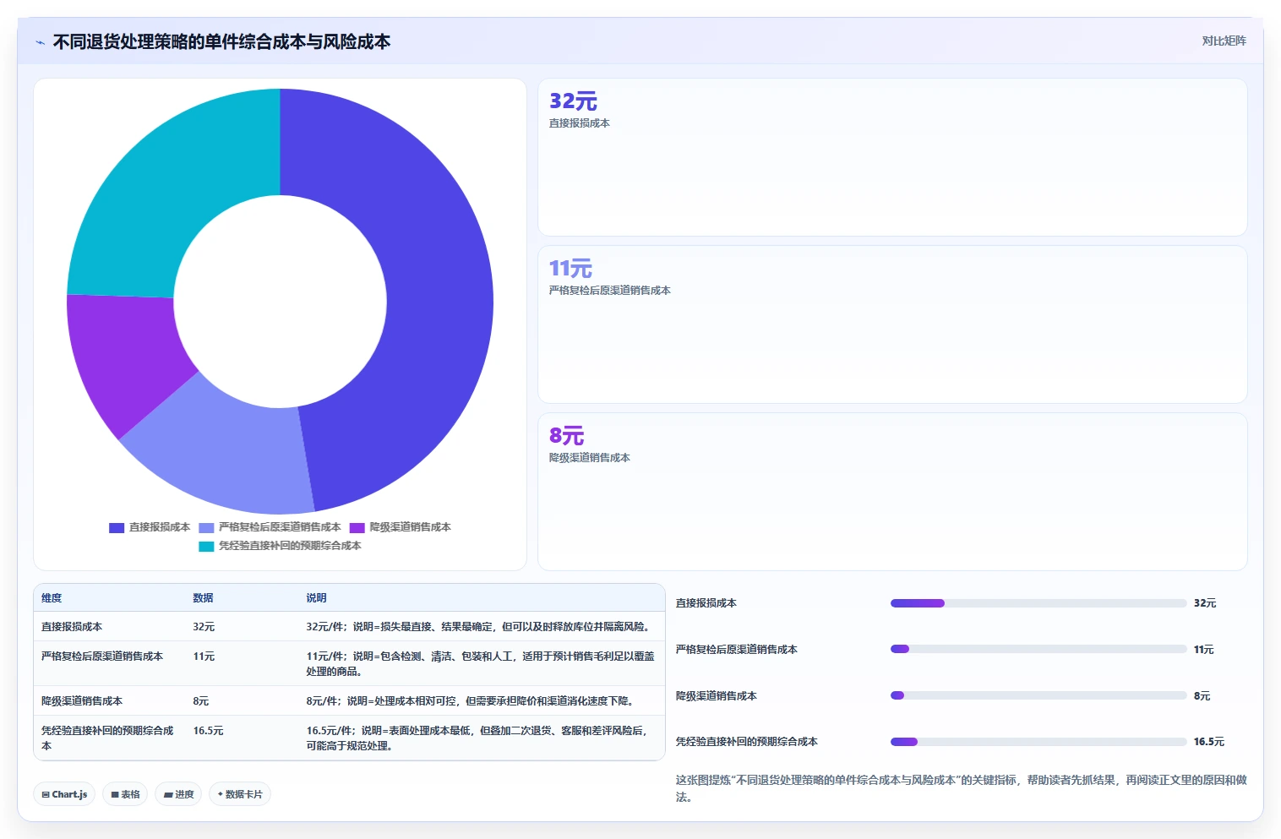
Task: Click progress label 严格复检后原渠道销售成本
Action: 737,650
